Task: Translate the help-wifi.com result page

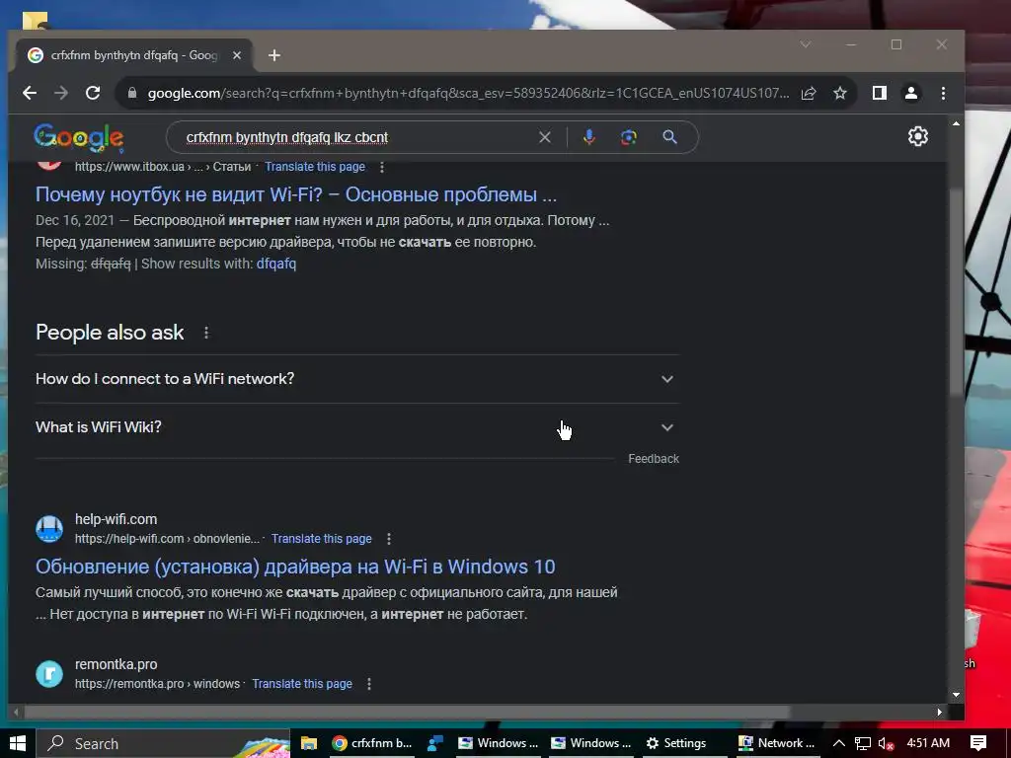Action: click(321, 538)
